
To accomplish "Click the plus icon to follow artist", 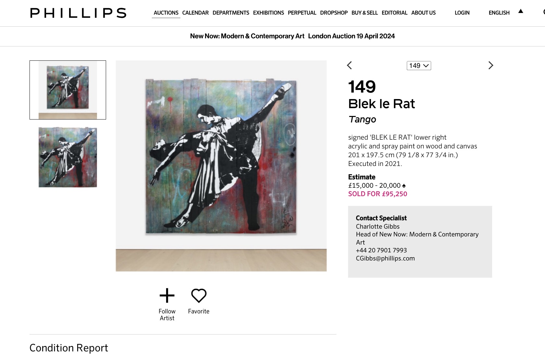I will pos(167,296).
